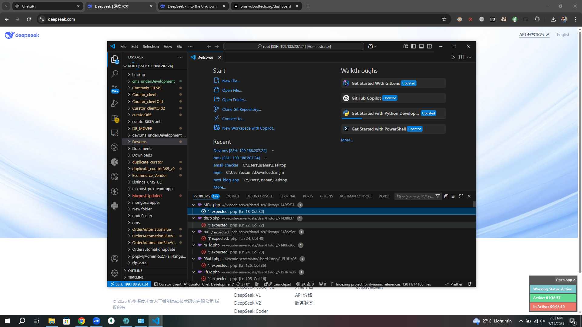Click the errors and warnings status bar counter
This screenshot has height=327, width=582.
click(x=305, y=284)
